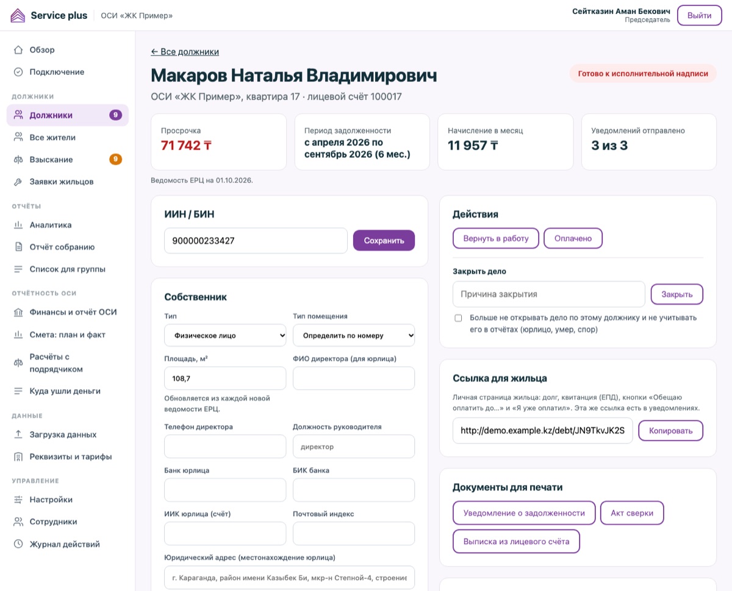Image resolution: width=732 pixels, height=591 pixels.
Task: Click the chart icon beside Смета: план и факт
Action: (x=18, y=334)
